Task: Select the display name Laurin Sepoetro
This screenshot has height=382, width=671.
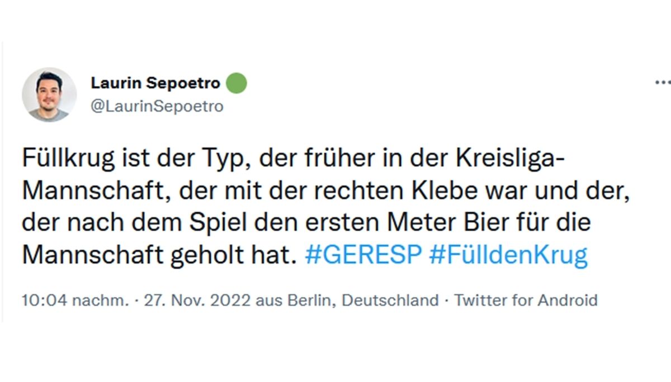Action: point(155,82)
